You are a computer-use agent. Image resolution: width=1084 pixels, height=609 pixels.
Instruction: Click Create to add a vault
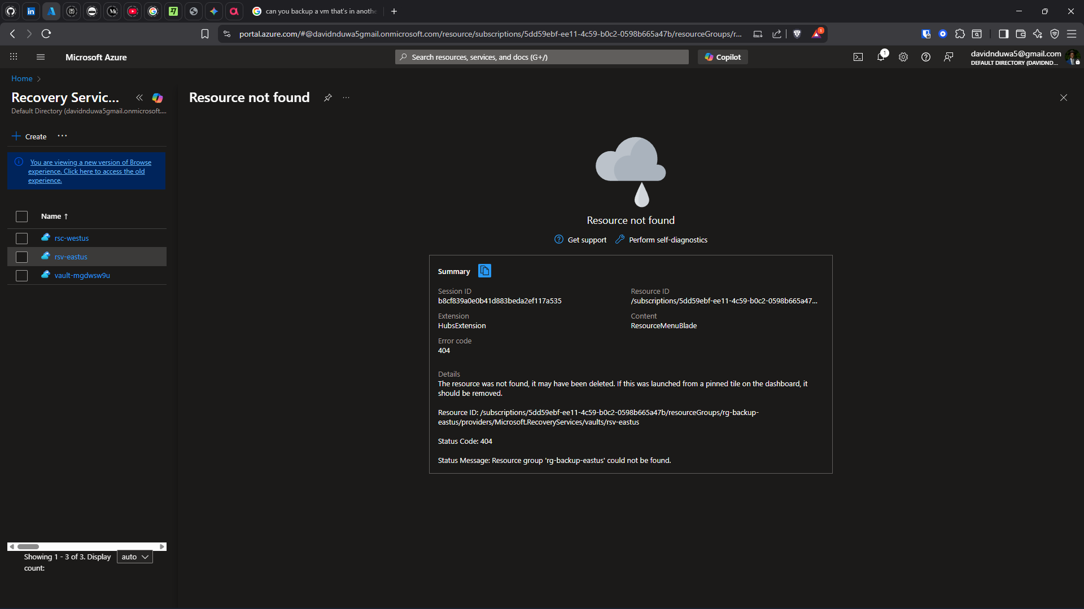tap(29, 136)
